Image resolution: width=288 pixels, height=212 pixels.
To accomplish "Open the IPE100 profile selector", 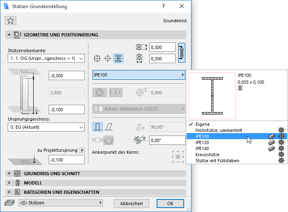I will (x=139, y=75).
